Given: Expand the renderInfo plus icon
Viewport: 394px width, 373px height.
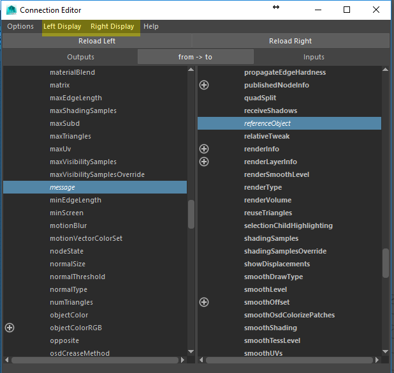Looking at the screenshot, I should click(x=204, y=149).
